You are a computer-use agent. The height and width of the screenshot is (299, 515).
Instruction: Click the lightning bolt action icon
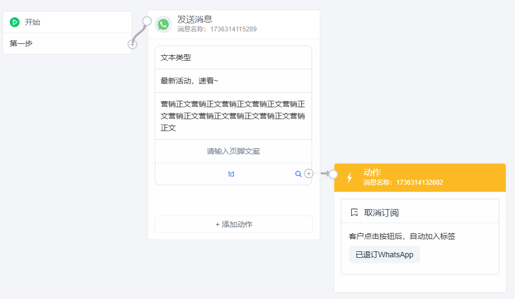point(350,177)
